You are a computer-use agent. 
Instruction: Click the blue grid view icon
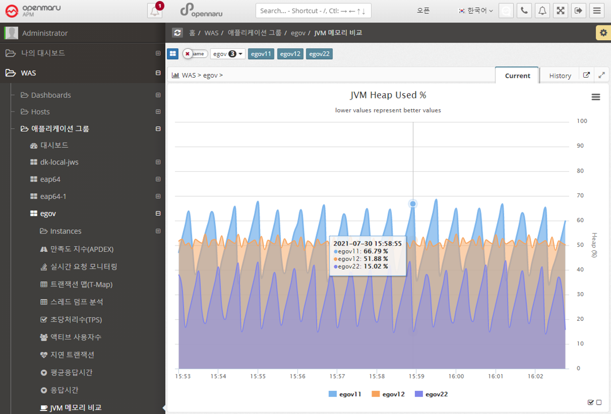point(173,53)
